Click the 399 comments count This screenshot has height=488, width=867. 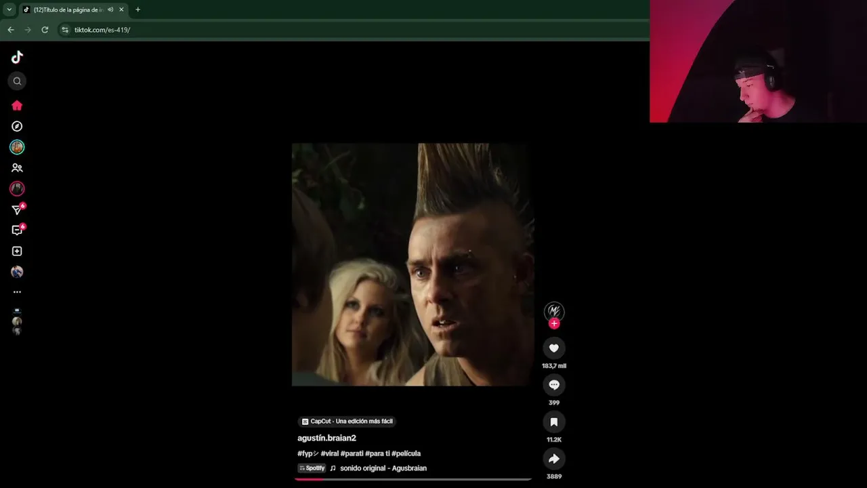point(554,403)
